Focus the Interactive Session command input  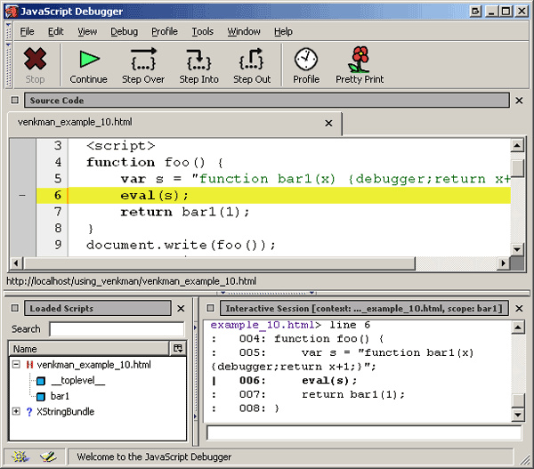click(364, 433)
